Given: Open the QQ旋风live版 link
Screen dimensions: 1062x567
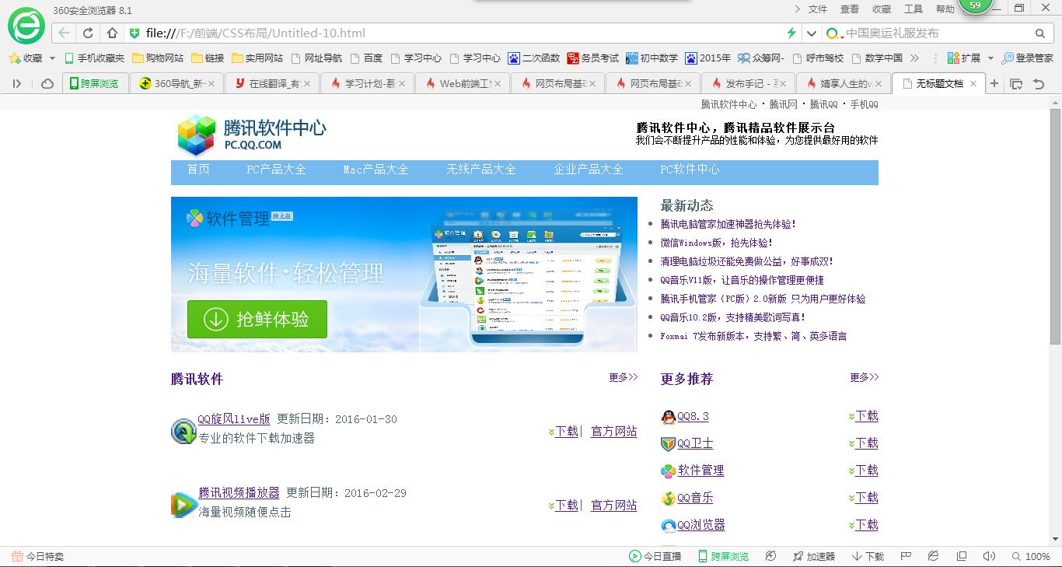Looking at the screenshot, I should point(234,419).
